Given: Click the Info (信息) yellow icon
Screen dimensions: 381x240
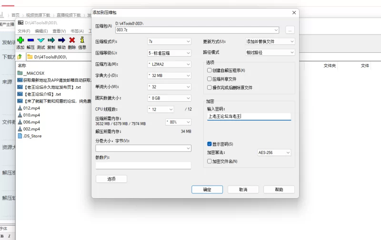Looking at the screenshot, I should point(82,40).
